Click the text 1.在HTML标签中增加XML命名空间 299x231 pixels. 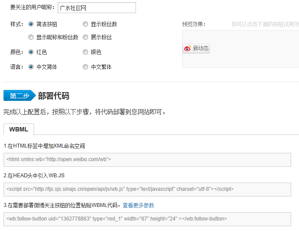[44, 146]
